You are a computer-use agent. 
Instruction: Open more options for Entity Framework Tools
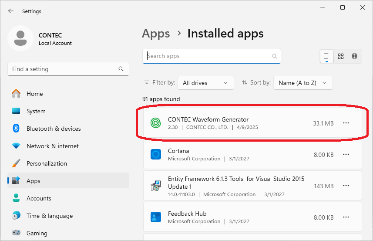346,186
